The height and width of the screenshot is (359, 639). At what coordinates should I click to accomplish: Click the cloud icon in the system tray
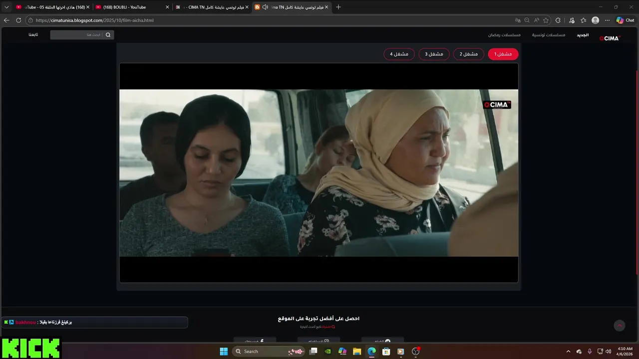click(x=579, y=351)
